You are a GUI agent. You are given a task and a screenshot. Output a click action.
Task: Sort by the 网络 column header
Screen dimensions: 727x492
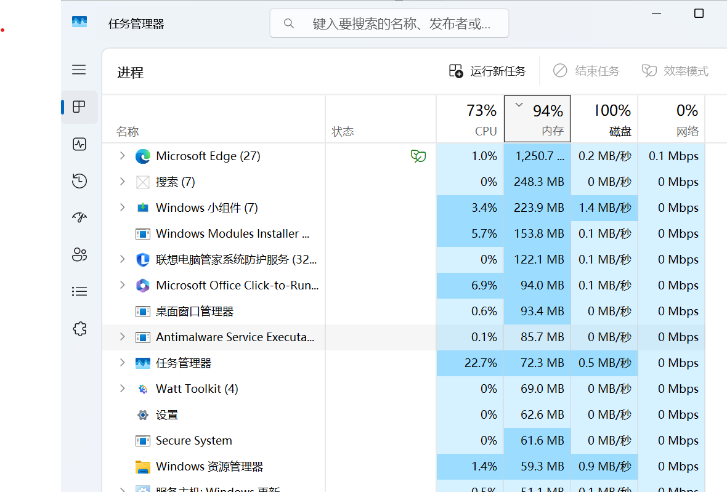click(x=672, y=119)
